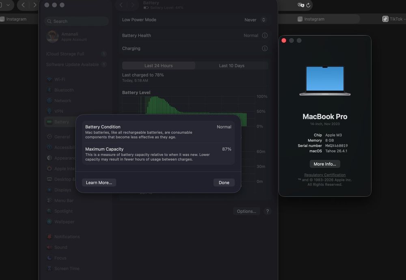
Task: Switch to the Last 24 Hours tab
Action: click(x=158, y=65)
